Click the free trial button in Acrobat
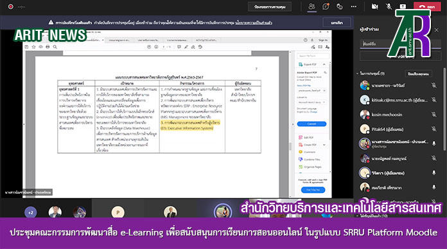Viewport: 447px width, 249px height. 313,190
